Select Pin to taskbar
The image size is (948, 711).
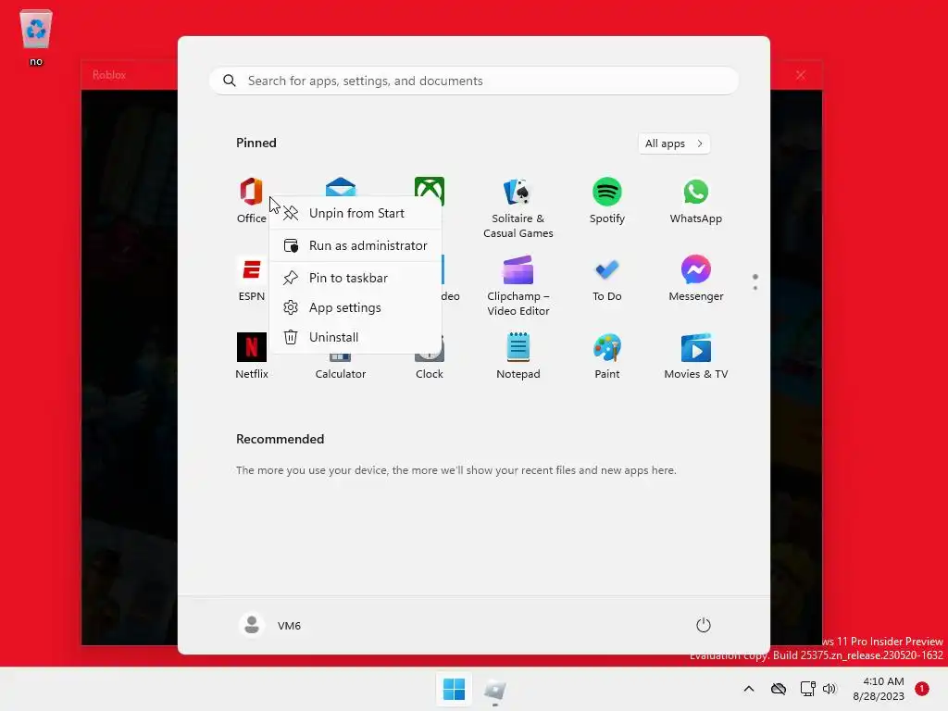click(x=355, y=278)
